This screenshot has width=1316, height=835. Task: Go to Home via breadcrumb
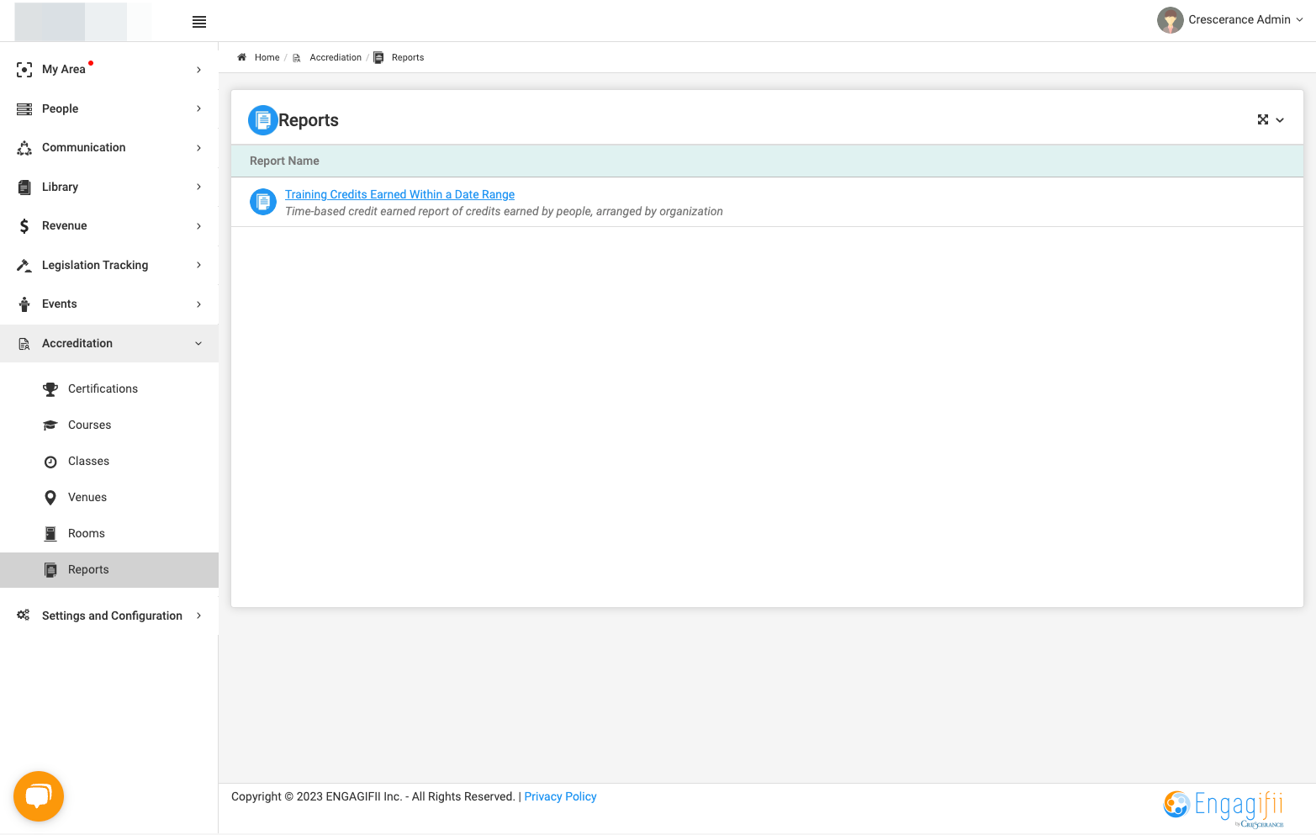coord(267,58)
